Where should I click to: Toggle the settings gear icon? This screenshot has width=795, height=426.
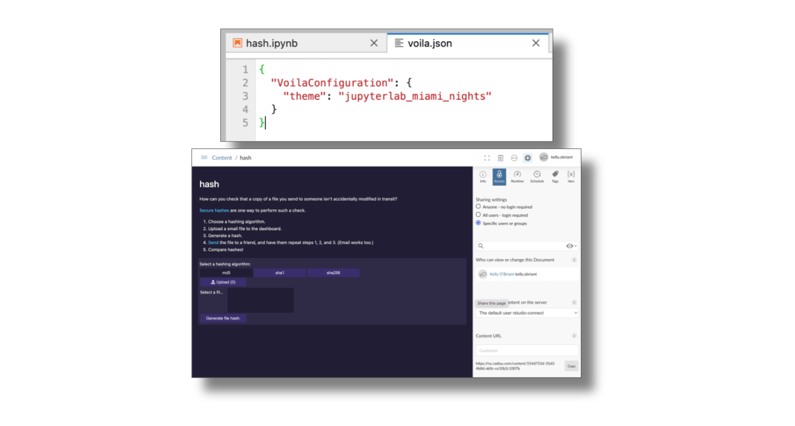[527, 158]
